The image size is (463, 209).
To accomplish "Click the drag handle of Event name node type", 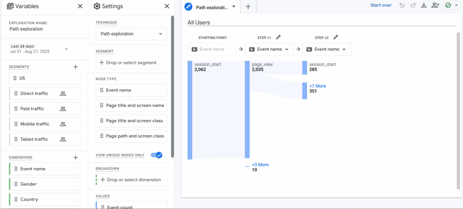I will (102, 90).
